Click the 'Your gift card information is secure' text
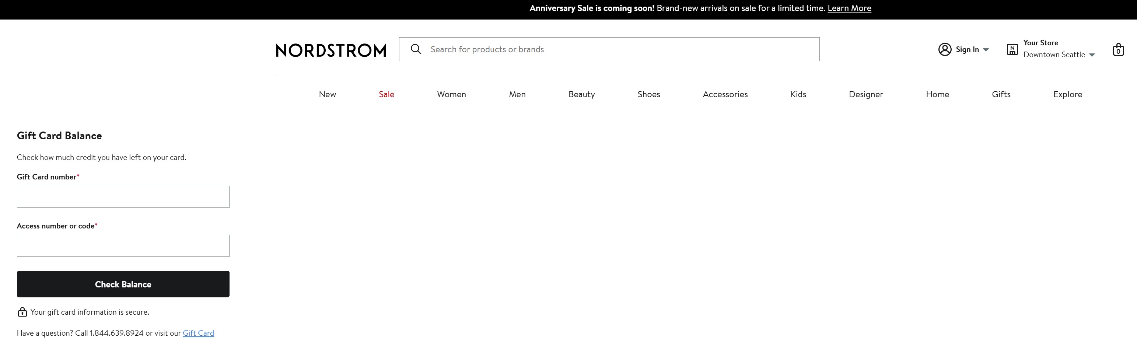This screenshot has height=339, width=1137. click(x=90, y=312)
